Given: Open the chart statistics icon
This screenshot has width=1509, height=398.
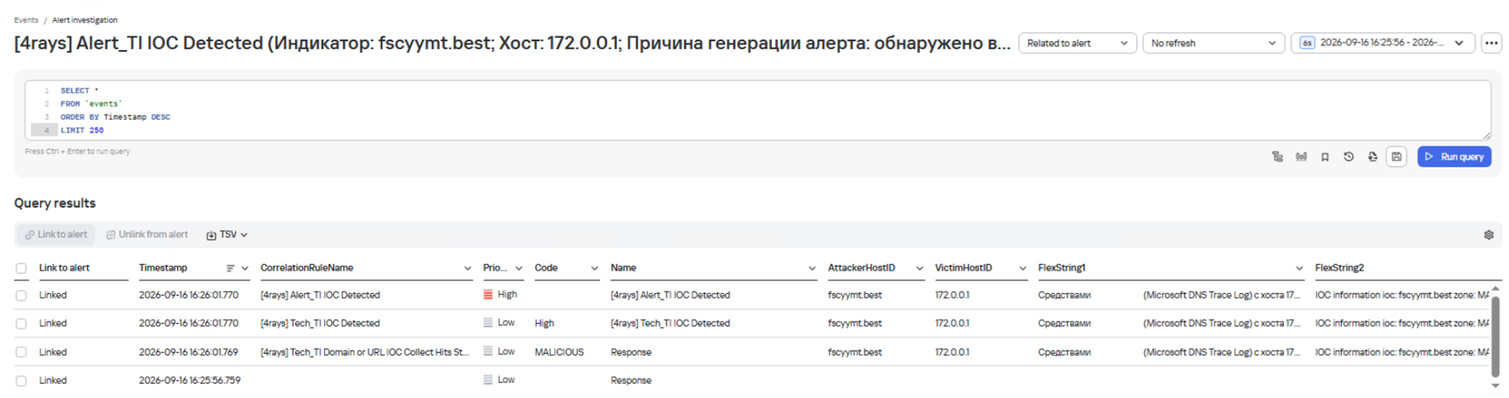Looking at the screenshot, I should coord(1301,156).
